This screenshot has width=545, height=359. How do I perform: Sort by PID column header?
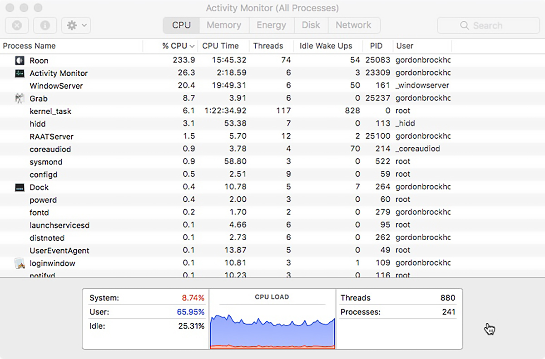pyautogui.click(x=376, y=46)
